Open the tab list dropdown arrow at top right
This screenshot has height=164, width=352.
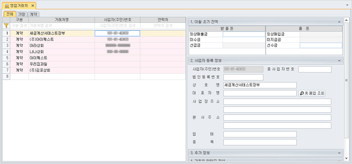[348, 5]
